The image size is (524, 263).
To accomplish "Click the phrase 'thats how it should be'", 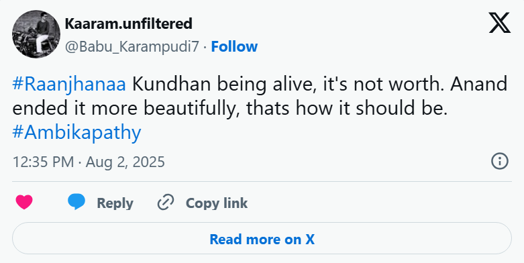I will tap(347, 109).
